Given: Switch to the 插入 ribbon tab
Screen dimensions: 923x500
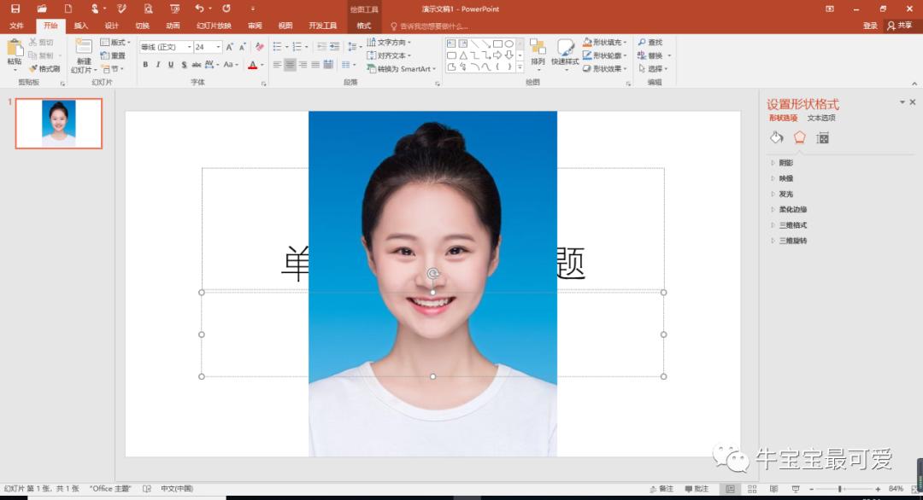Looking at the screenshot, I should [80, 26].
